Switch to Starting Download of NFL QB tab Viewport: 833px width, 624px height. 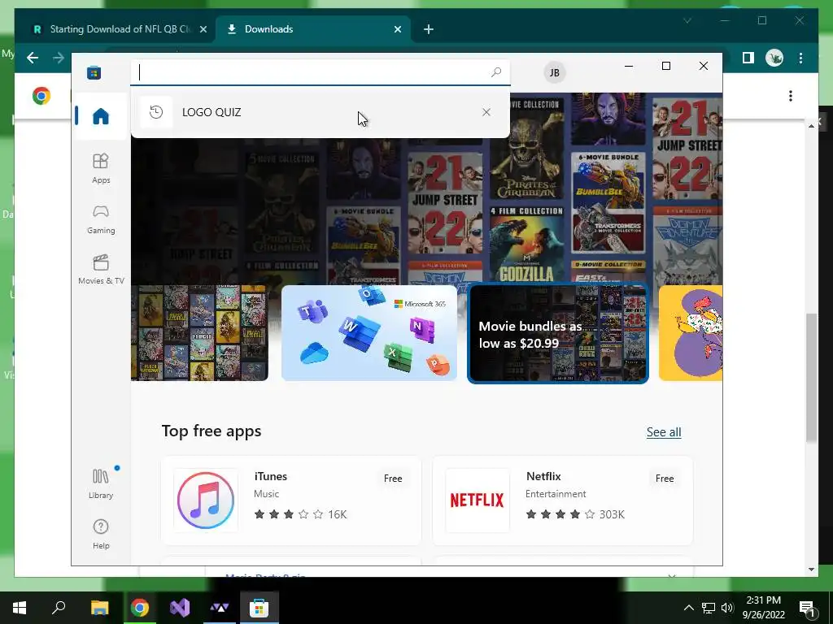tap(120, 29)
